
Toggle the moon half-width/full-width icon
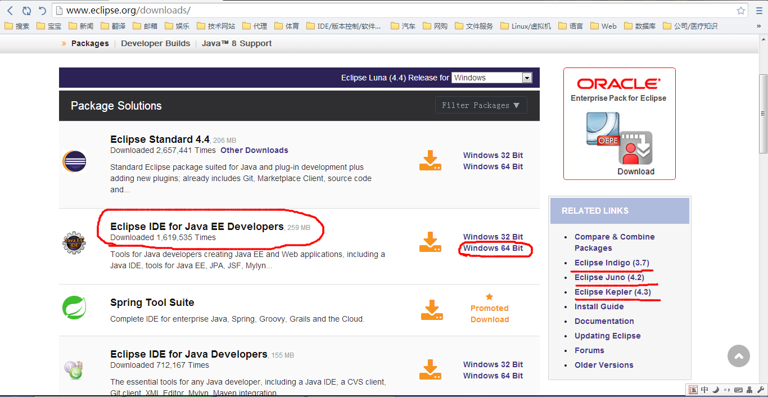(715, 390)
